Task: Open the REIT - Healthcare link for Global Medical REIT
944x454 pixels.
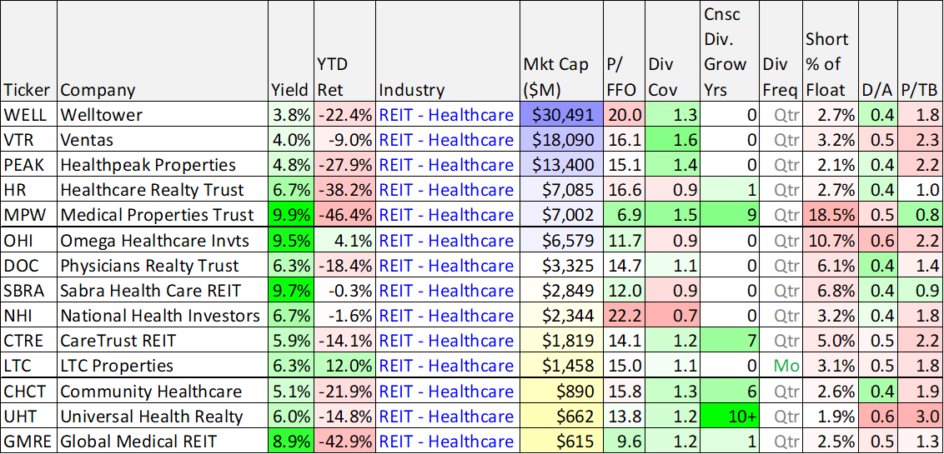Action: (446, 442)
